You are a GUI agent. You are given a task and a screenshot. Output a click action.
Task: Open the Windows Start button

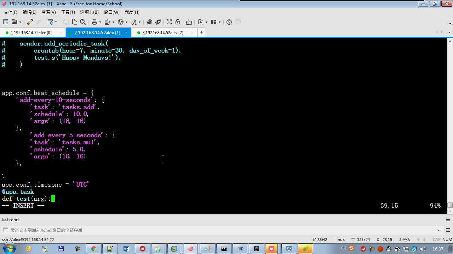point(9,248)
